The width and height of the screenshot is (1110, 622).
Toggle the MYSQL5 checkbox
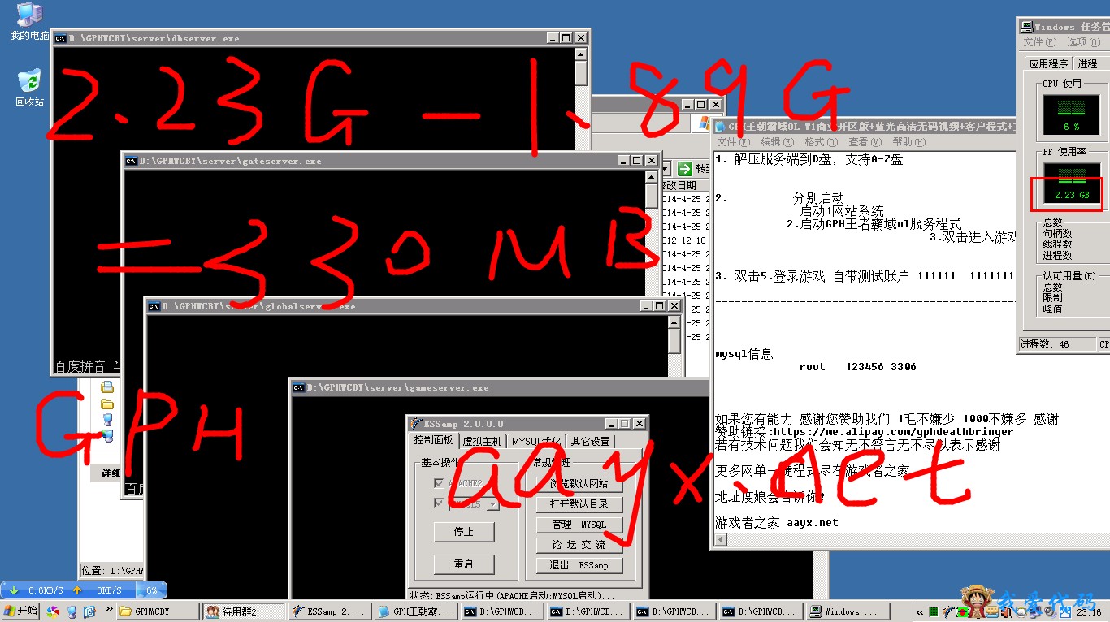[x=440, y=503]
